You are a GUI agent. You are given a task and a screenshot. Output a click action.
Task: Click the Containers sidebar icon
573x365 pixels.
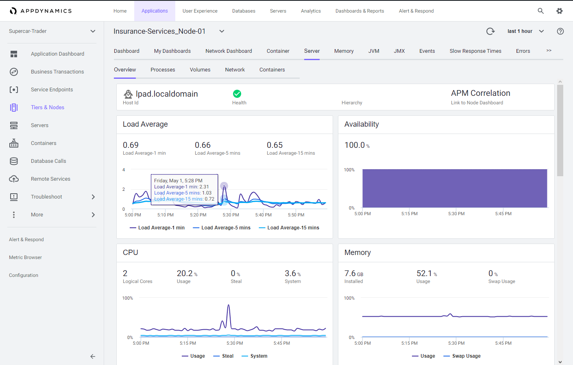click(x=14, y=143)
